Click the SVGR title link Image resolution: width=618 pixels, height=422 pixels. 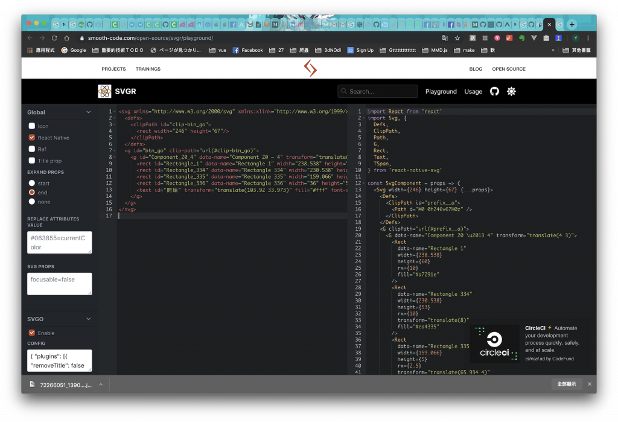click(x=126, y=92)
